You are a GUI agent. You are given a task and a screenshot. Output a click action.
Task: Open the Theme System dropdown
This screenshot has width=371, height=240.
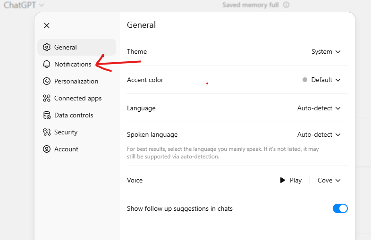(x=326, y=51)
